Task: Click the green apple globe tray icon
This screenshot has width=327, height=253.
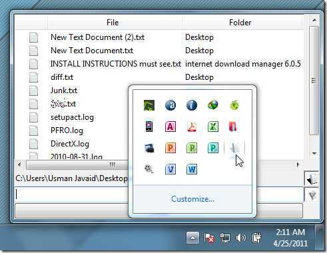Action: coord(234,105)
